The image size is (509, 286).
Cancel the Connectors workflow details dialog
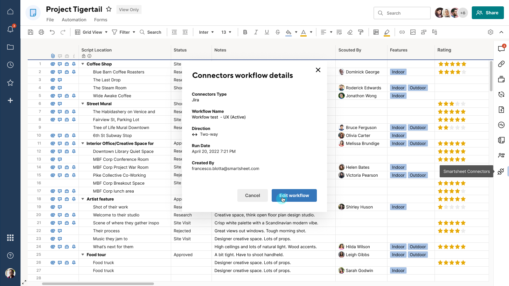click(x=252, y=195)
